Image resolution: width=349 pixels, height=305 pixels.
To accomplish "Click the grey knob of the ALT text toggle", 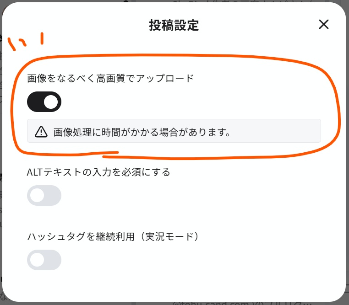I will pos(37,196).
